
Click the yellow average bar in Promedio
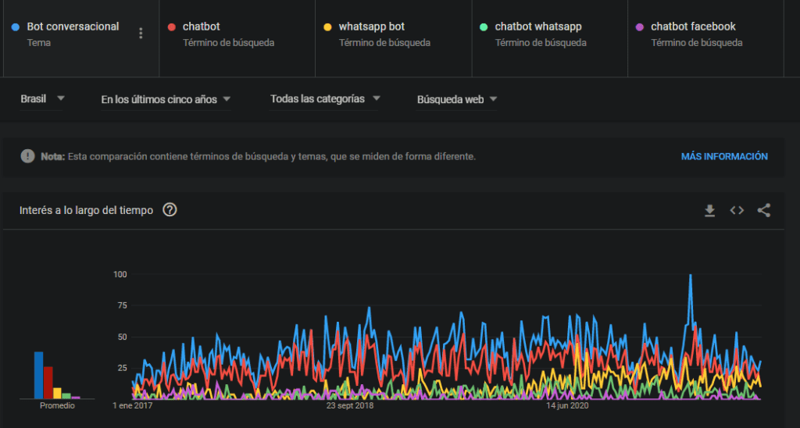(x=57, y=394)
